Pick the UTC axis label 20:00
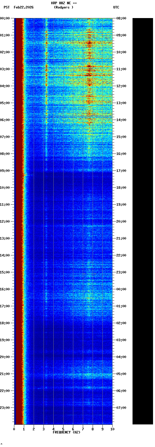 click(x=121, y=222)
